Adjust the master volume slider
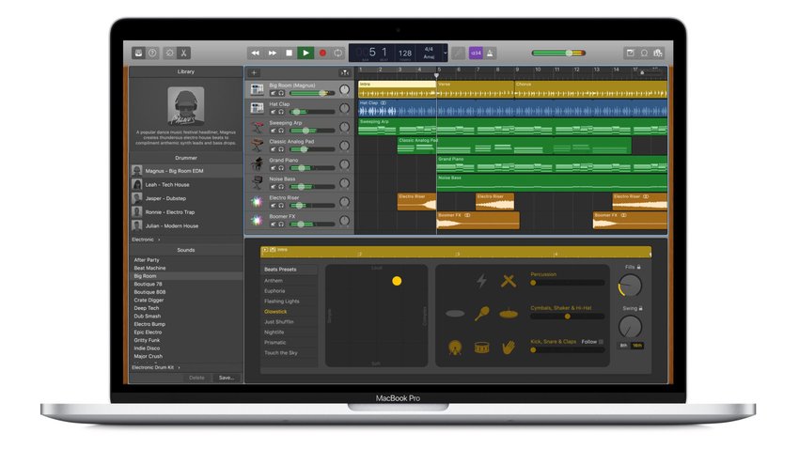 [558, 53]
